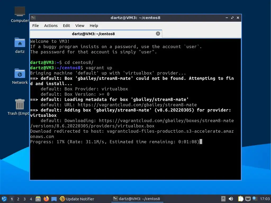271x203 pixels.
Task: Click 'Box Version: >= 0' line
Action: pos(75,94)
